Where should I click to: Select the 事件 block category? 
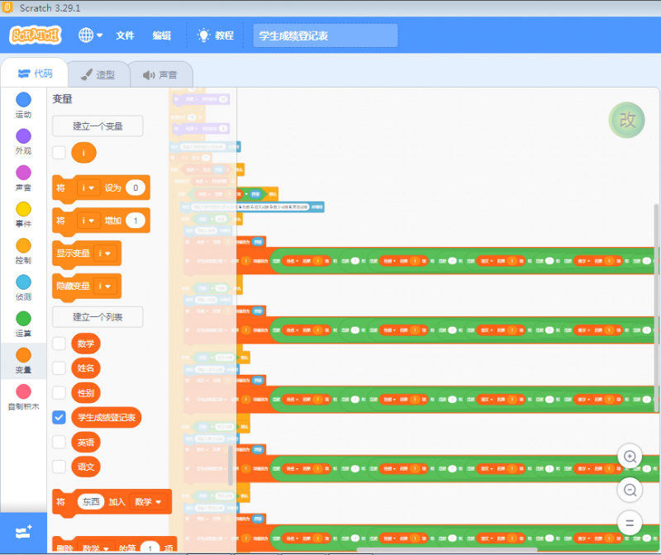coord(23,215)
